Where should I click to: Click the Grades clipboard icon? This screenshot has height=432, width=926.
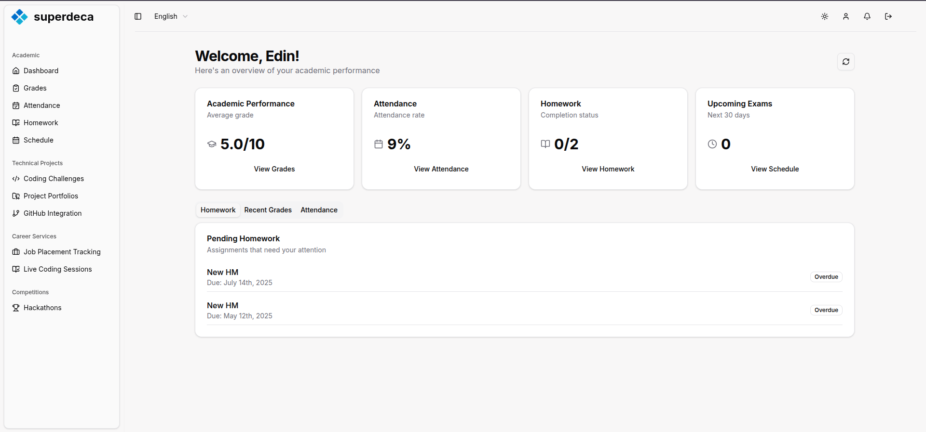(x=16, y=88)
